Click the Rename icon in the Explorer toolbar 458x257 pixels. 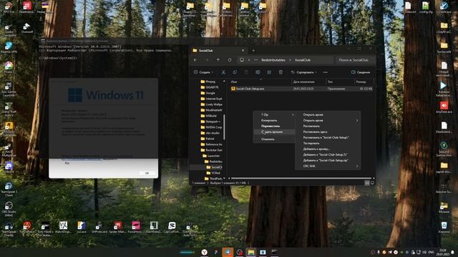pos(258,72)
